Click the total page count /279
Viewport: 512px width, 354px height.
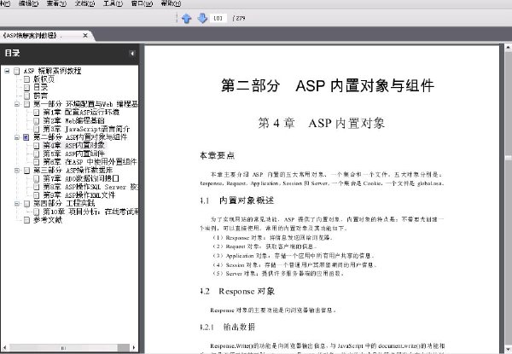click(239, 18)
